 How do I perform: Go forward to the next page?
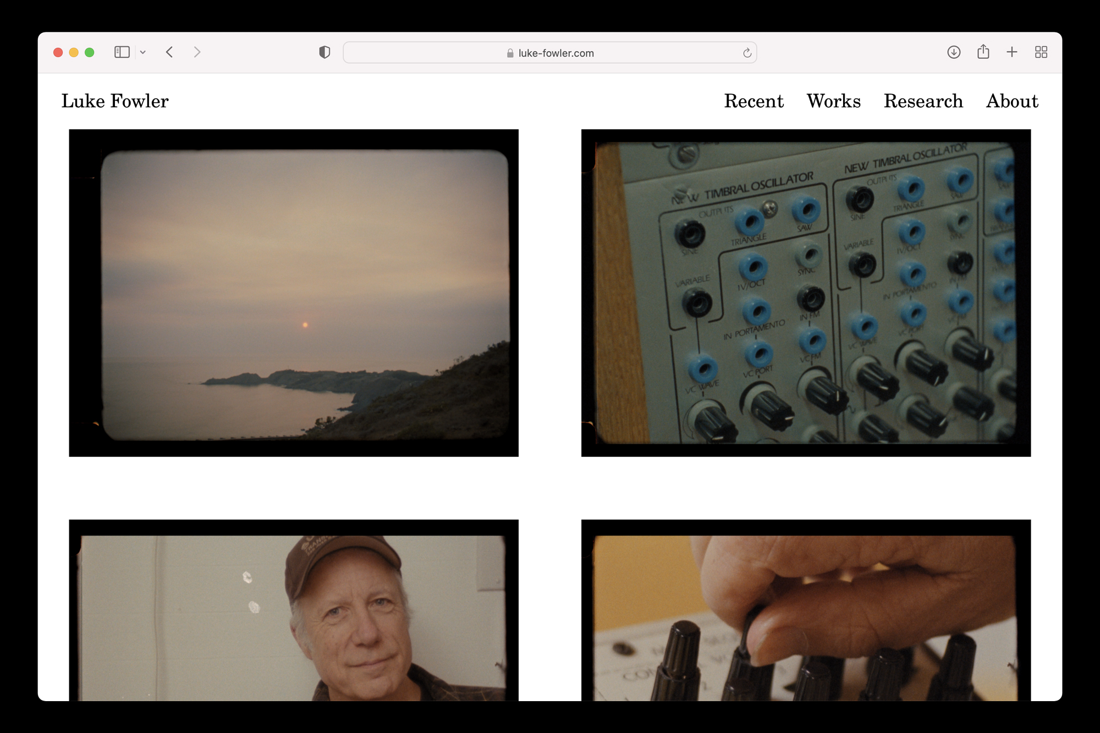point(197,52)
